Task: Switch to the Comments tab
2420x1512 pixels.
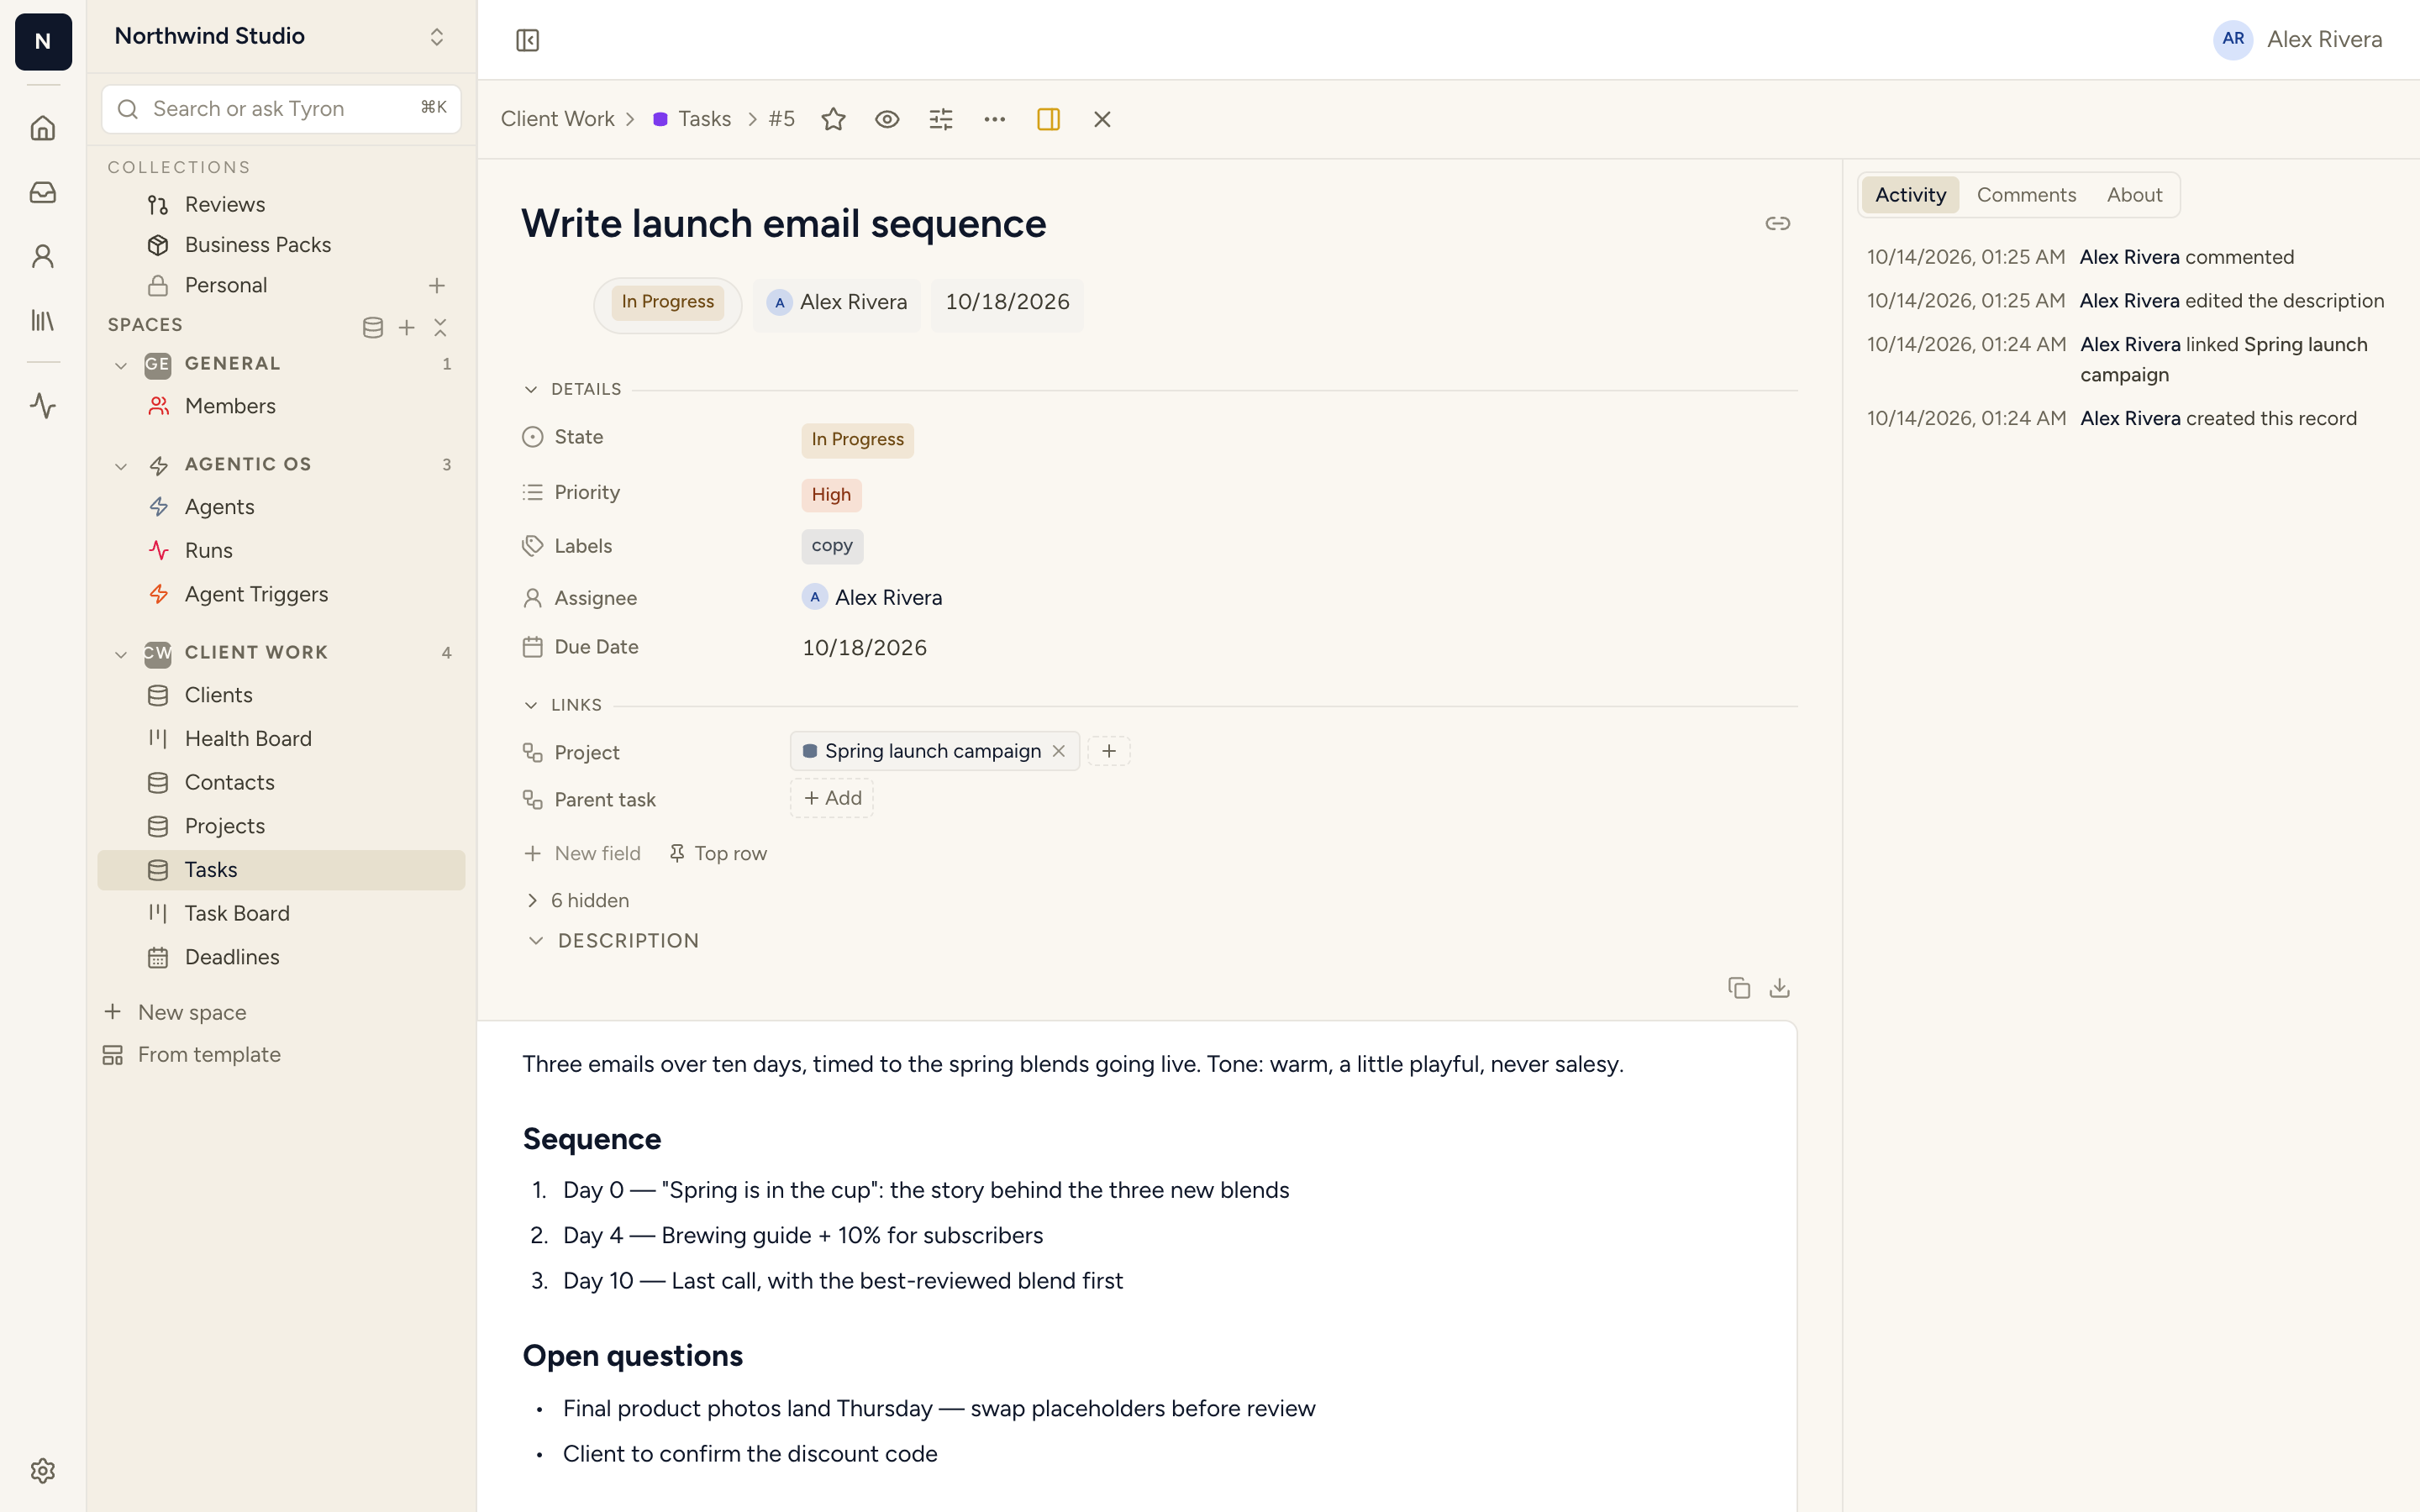Action: click(2026, 195)
